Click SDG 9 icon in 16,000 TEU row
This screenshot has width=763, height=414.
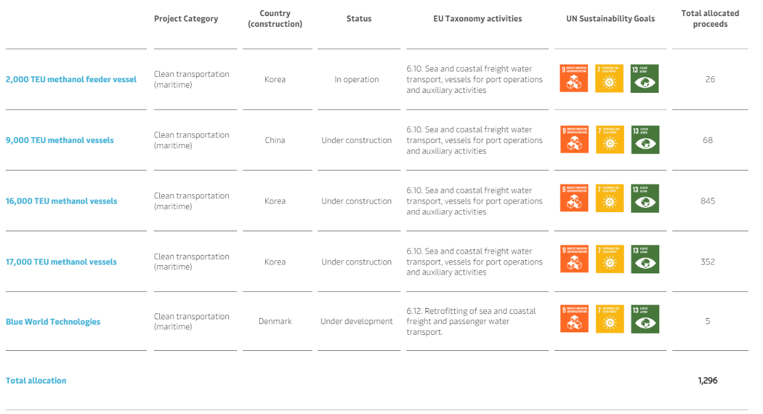click(574, 198)
